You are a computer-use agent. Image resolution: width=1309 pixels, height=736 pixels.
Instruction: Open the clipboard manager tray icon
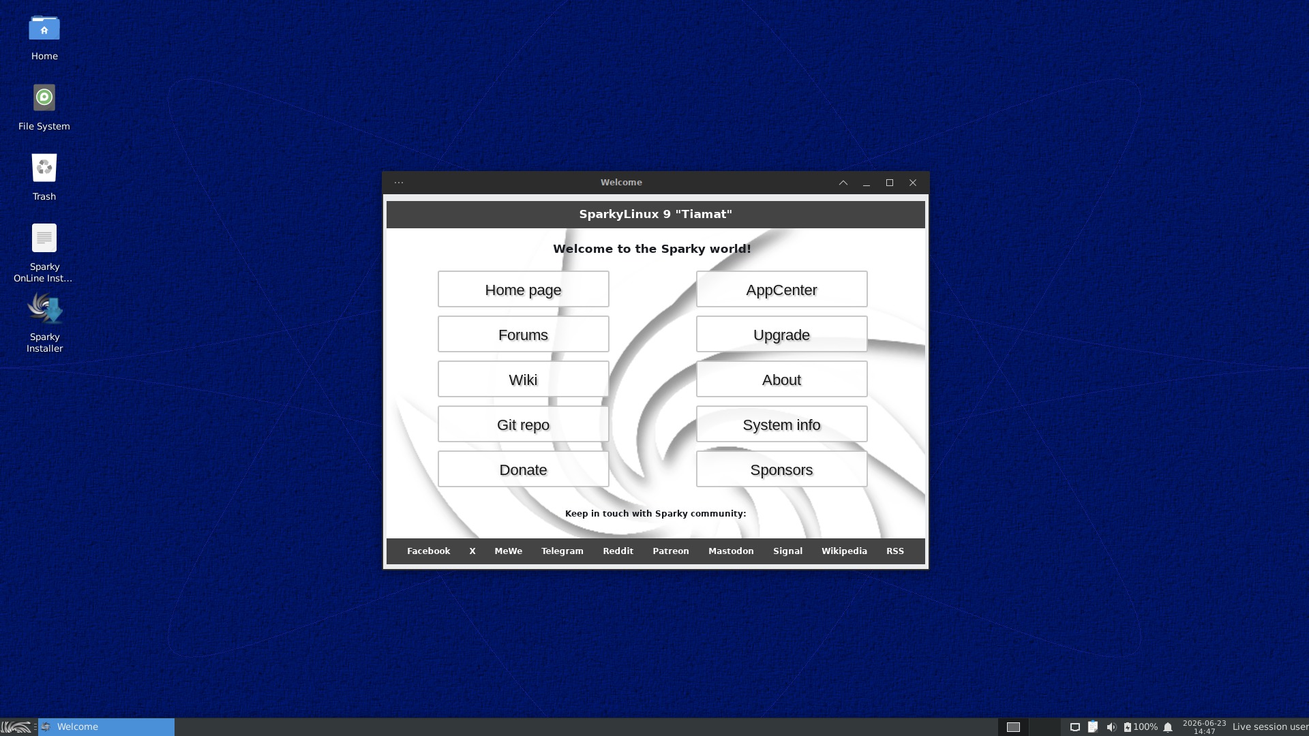(x=1093, y=727)
